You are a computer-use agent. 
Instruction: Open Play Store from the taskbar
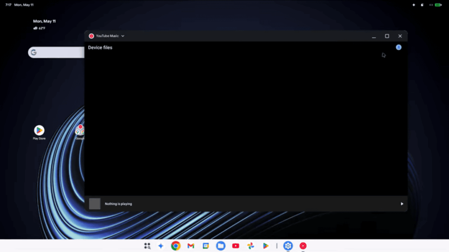(x=265, y=246)
